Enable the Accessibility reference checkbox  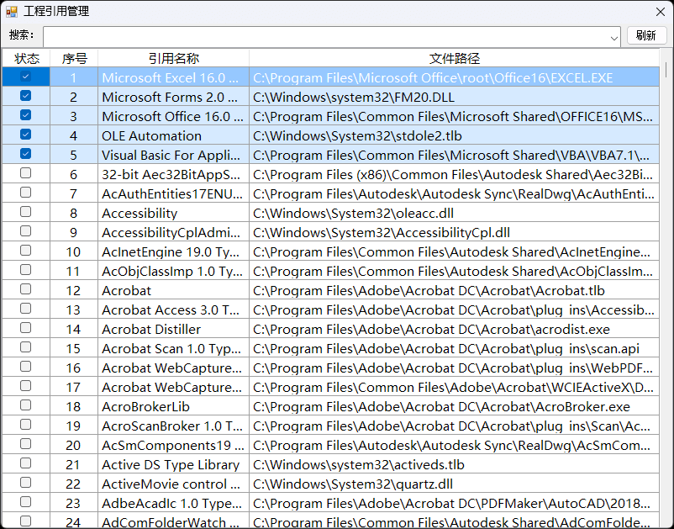pyautogui.click(x=26, y=212)
